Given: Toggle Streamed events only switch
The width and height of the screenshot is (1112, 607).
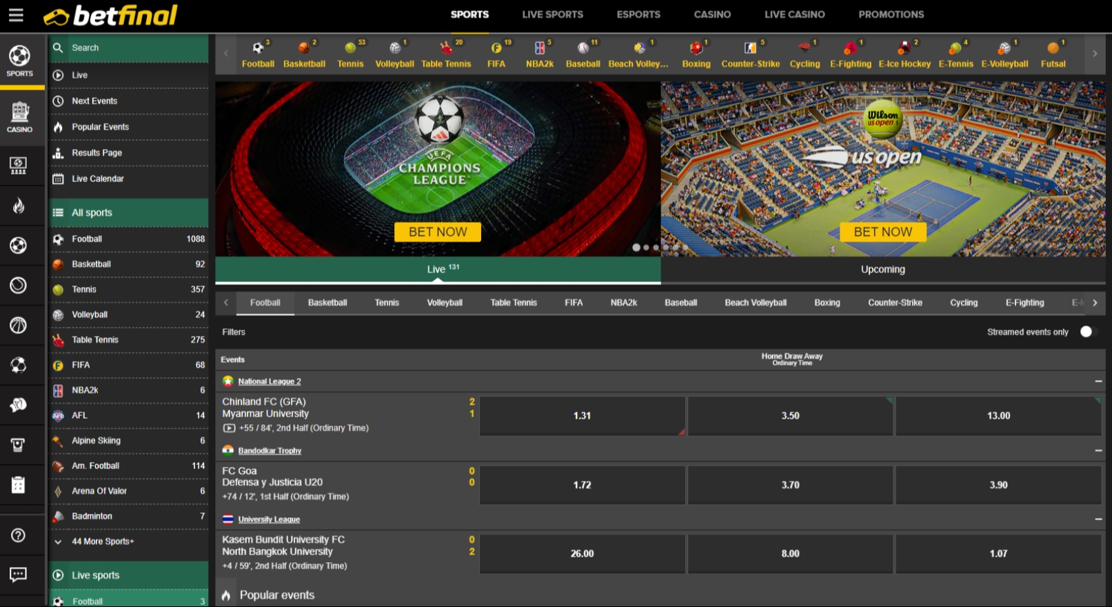Looking at the screenshot, I should (1087, 332).
